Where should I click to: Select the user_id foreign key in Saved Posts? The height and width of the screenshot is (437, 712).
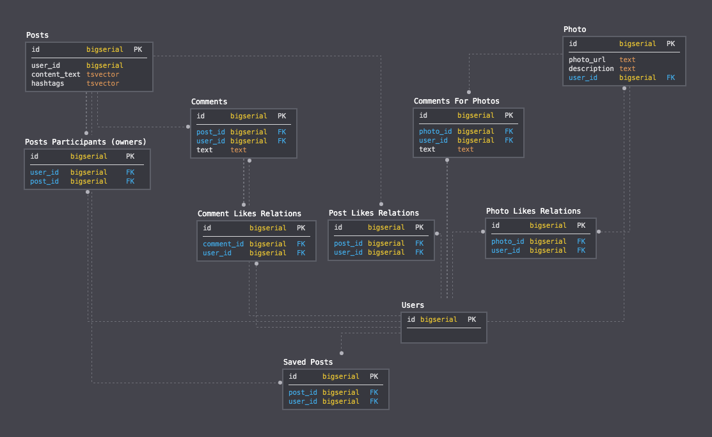[303, 401]
